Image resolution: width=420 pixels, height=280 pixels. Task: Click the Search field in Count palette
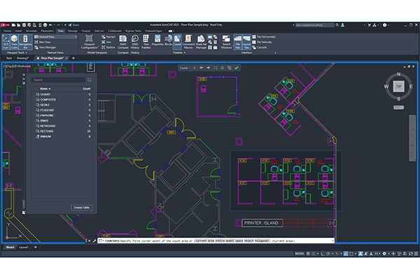(59, 80)
